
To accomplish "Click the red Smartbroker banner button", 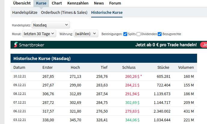I will click(x=204, y=45).
